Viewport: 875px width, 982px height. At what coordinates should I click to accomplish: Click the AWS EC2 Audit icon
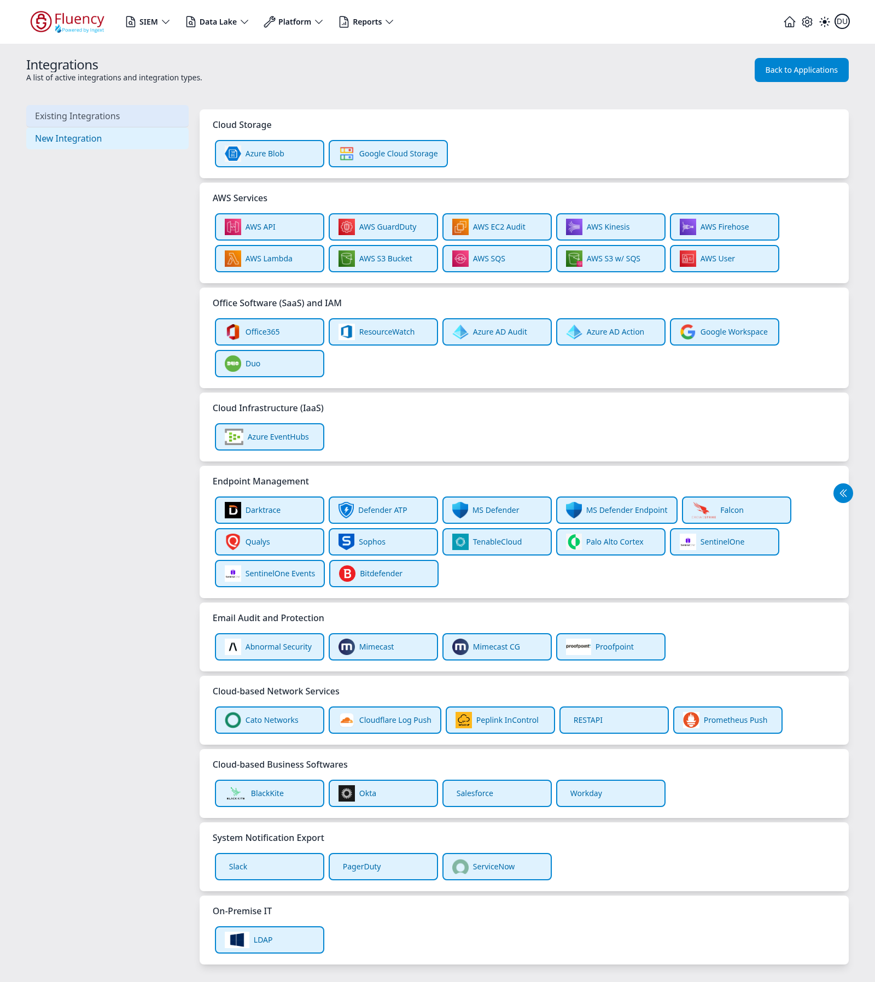pos(460,227)
